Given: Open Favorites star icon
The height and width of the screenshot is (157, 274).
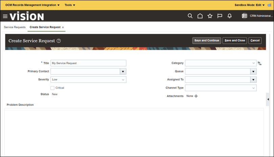Looking at the screenshot, I should coord(210,16).
